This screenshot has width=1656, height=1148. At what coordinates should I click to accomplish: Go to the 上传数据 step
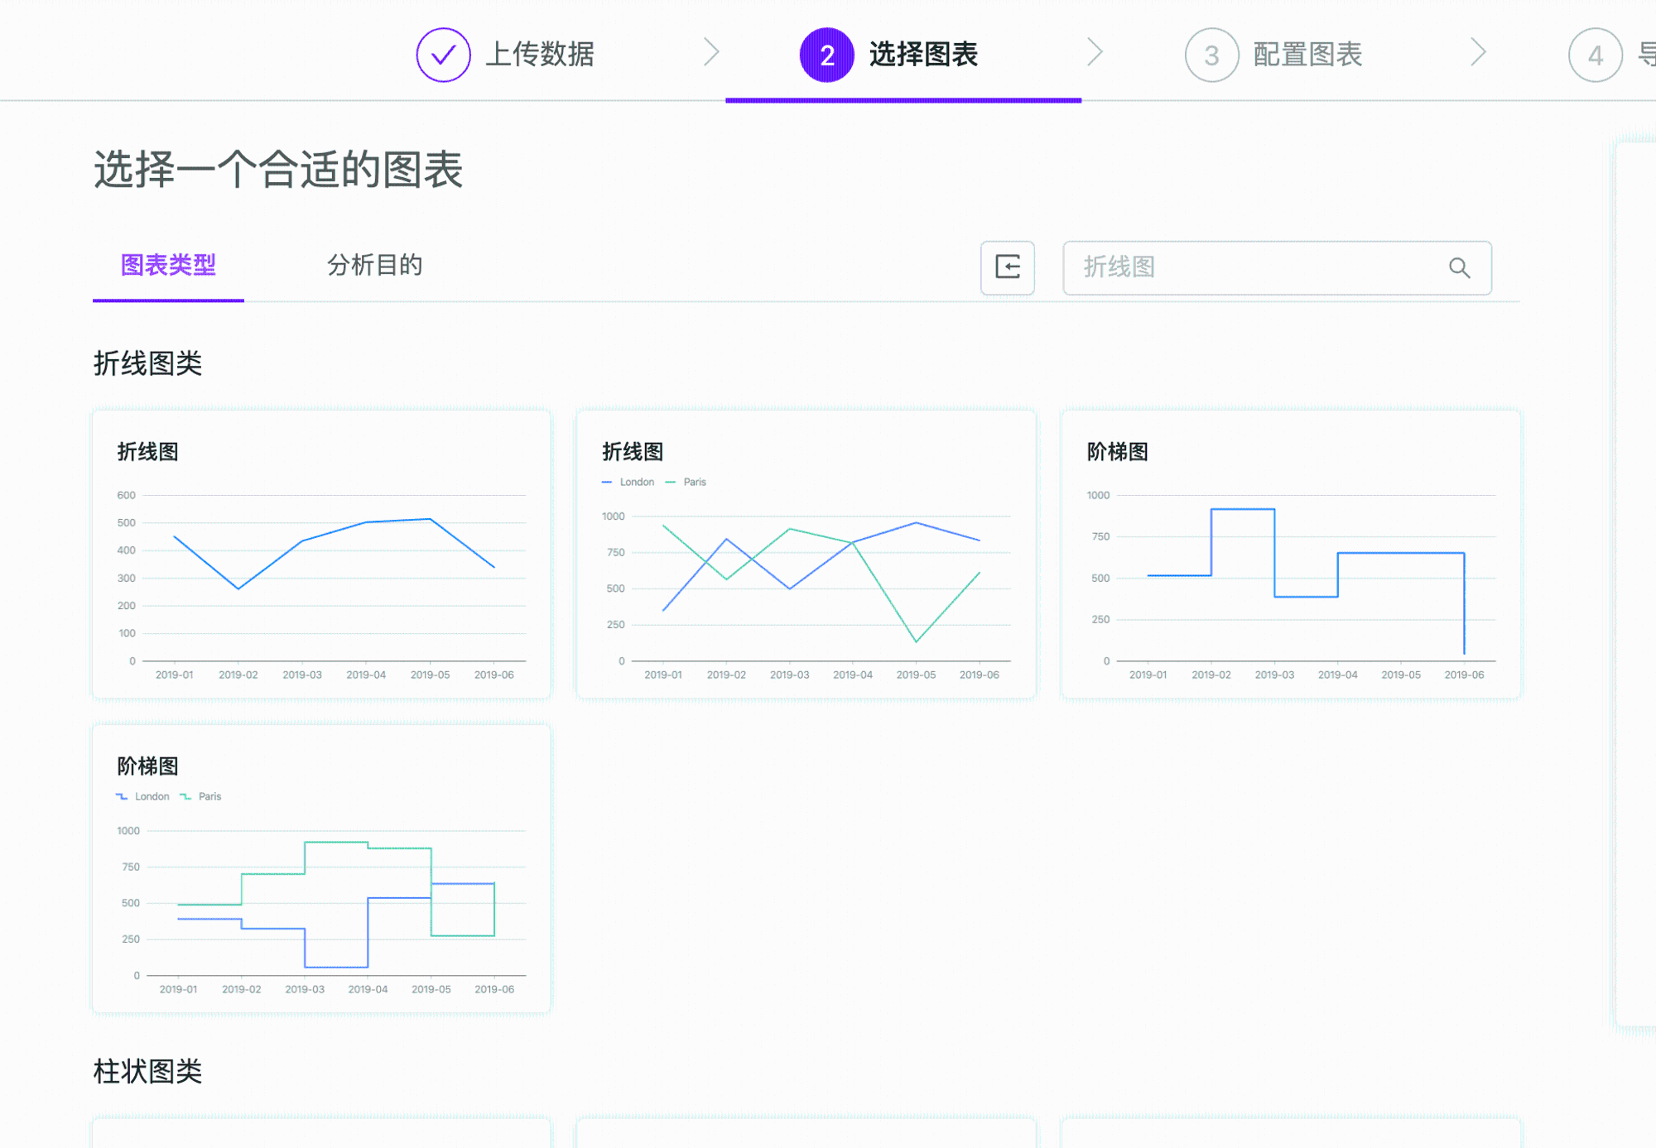[x=539, y=55]
